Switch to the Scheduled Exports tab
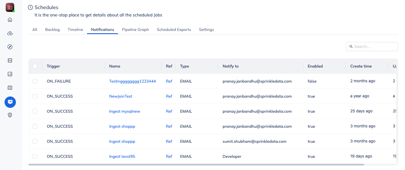The width and height of the screenshot is (405, 170). pos(174,30)
